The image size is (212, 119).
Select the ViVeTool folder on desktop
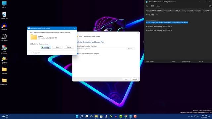[x=4, y=82]
